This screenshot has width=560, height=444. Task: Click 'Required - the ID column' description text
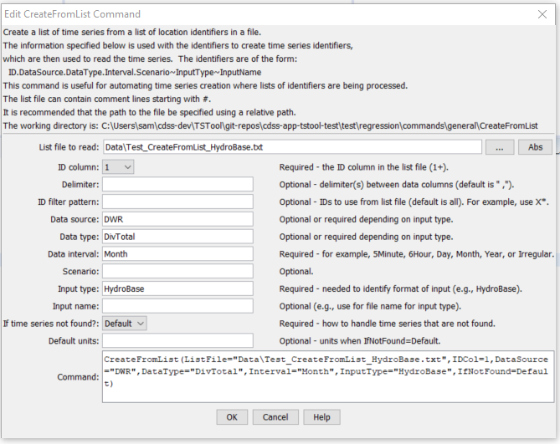363,167
